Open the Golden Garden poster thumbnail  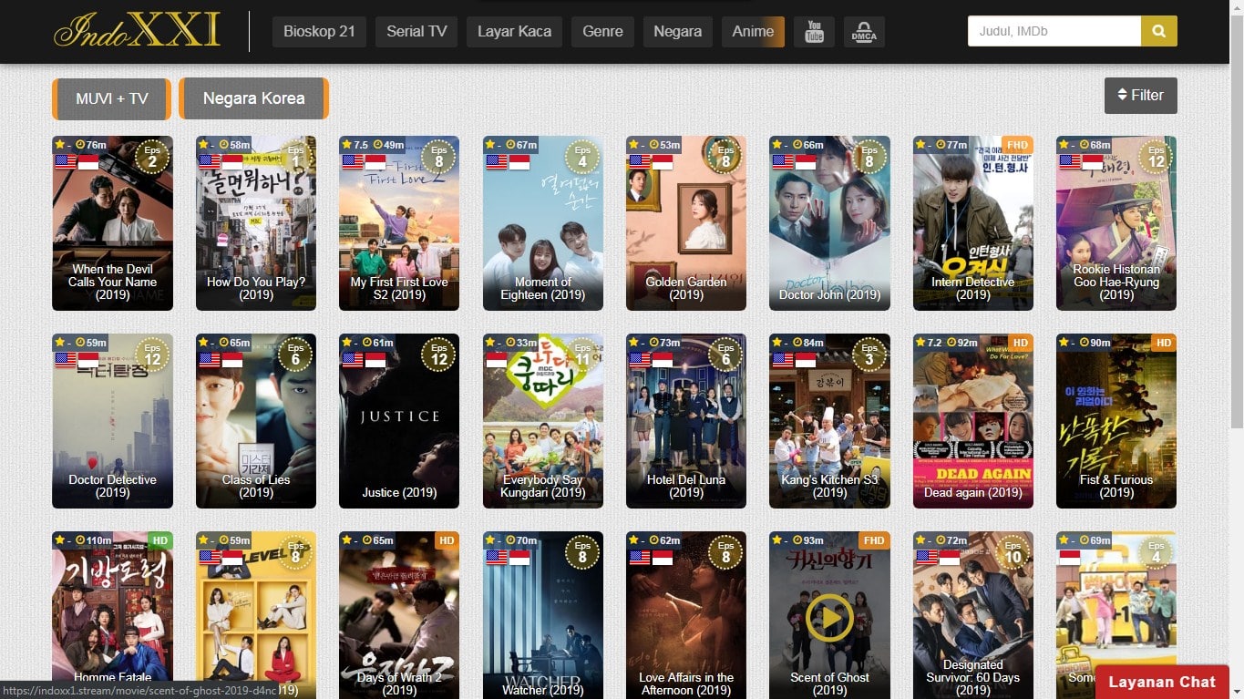point(686,223)
